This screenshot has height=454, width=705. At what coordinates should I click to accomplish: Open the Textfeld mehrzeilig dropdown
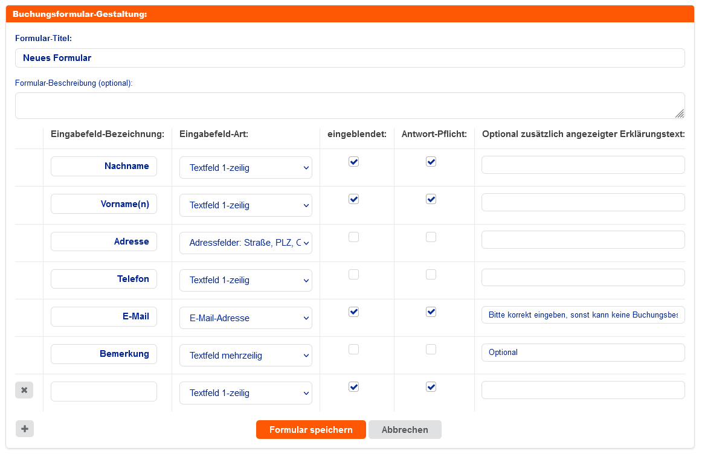tap(245, 356)
